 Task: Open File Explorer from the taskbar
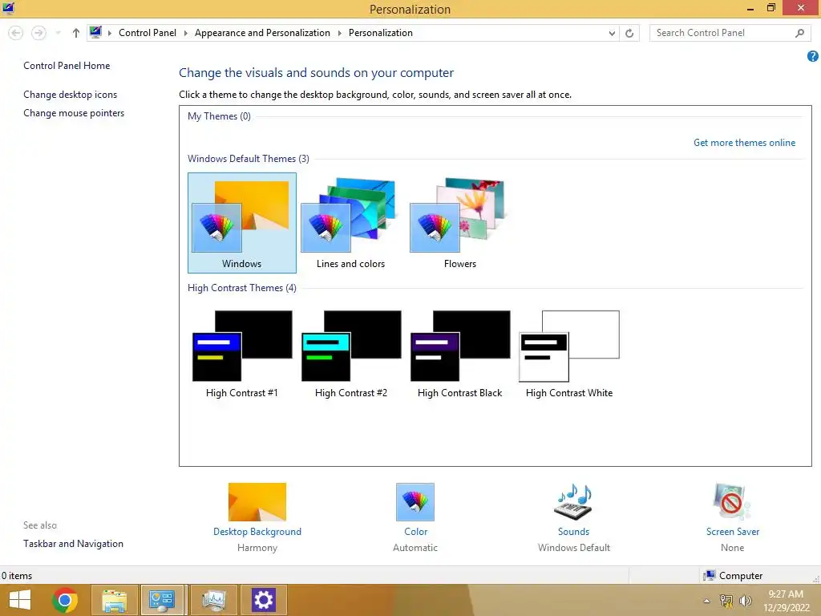coord(115,600)
